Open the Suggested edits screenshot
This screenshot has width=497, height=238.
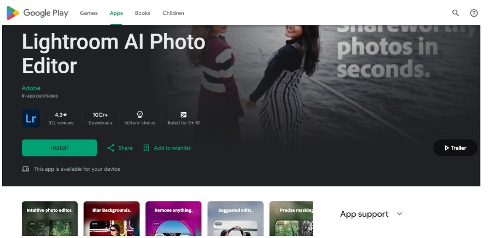(x=236, y=219)
